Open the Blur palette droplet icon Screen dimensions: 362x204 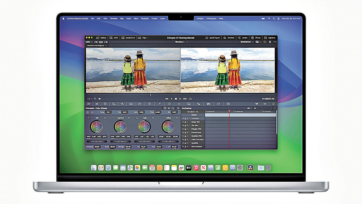point(198,104)
